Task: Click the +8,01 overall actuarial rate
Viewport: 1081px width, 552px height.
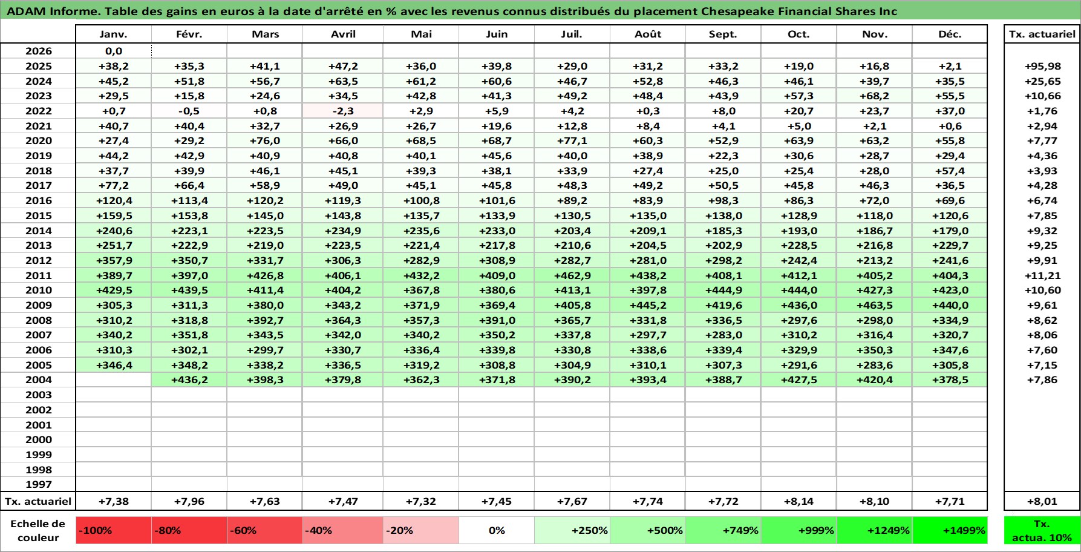Action: (x=1042, y=501)
